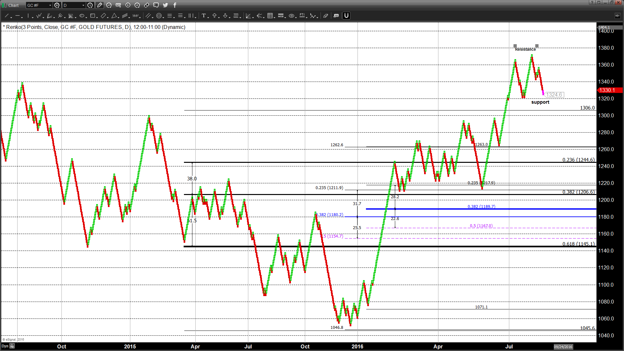Click the support text label on chart
Image resolution: width=624 pixels, height=351 pixels.
coord(540,102)
